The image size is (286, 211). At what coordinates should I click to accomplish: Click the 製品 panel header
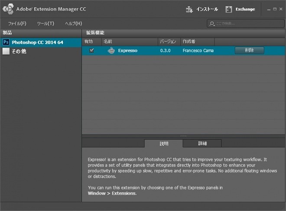point(41,33)
